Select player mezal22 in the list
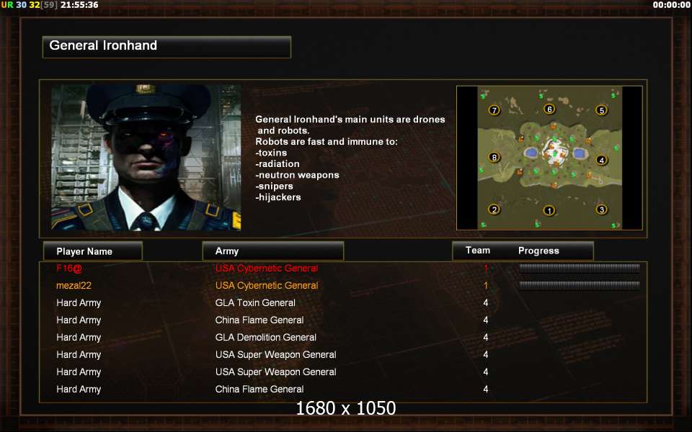 (74, 286)
